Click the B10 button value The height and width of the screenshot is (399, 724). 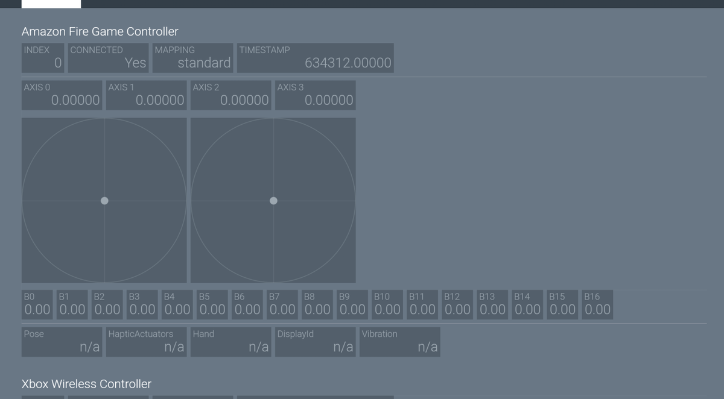(x=387, y=304)
